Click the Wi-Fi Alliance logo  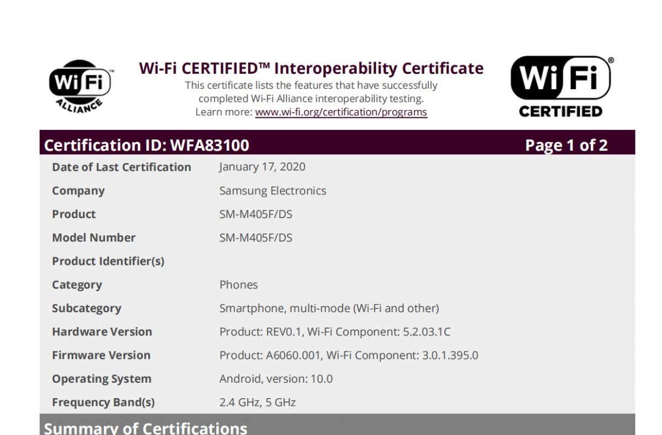point(81,86)
